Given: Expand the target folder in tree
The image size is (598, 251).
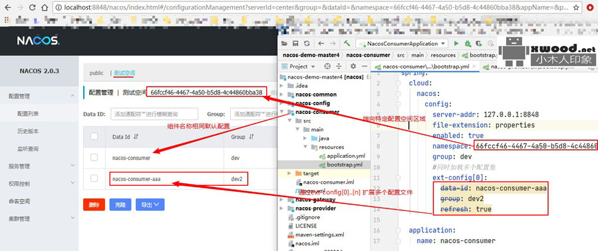Looking at the screenshot, I should click(x=289, y=173).
